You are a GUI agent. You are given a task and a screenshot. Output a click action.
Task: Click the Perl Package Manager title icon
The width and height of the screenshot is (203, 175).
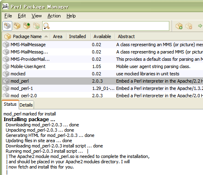(x=5, y=6)
